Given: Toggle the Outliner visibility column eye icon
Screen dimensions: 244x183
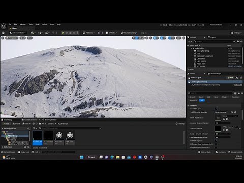Looking at the screenshot, I should [x=188, y=45].
